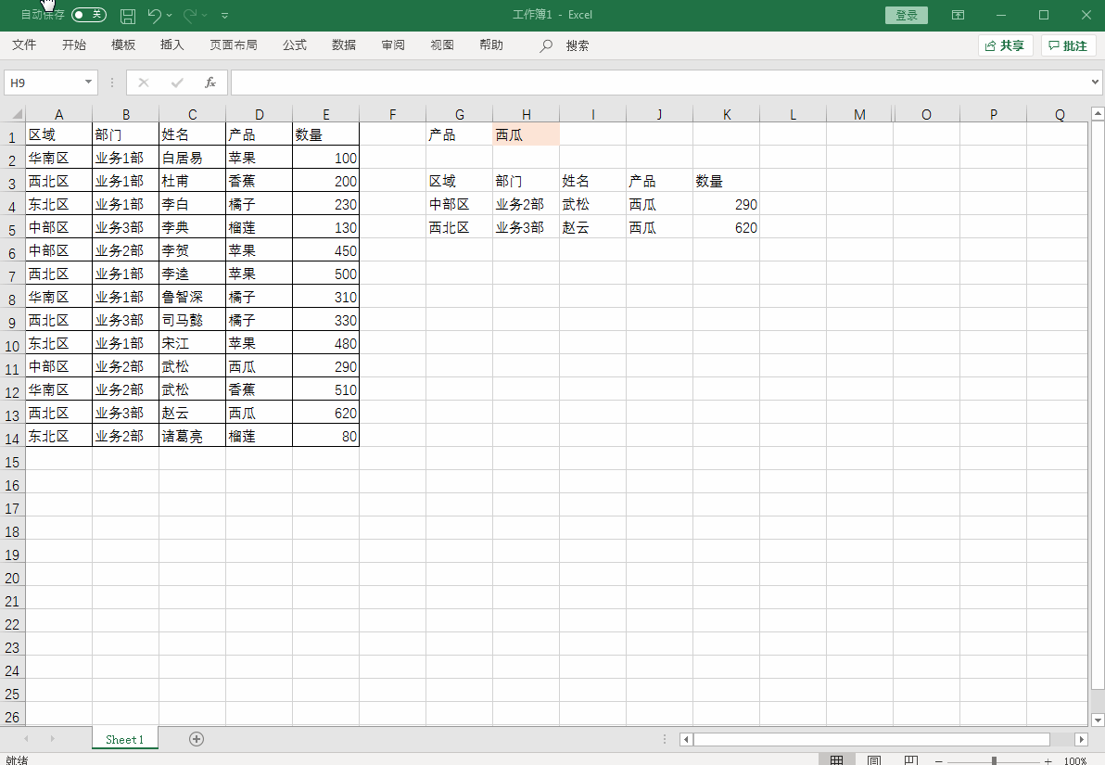Select row 5 header
1105x765 pixels.
12,230
